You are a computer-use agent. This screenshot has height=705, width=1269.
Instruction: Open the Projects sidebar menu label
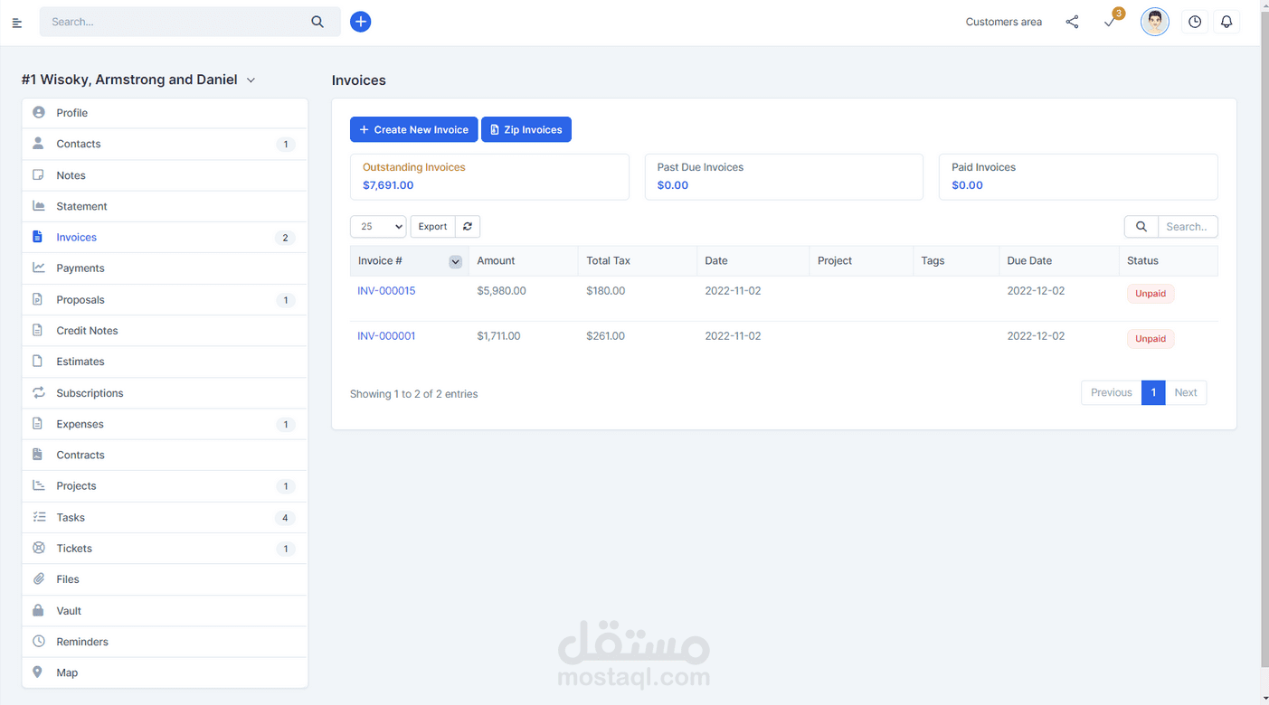click(x=76, y=485)
